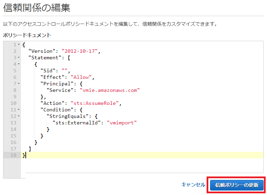Click the "Condition" key text
This screenshot has height=195, width=267.
(57, 110)
